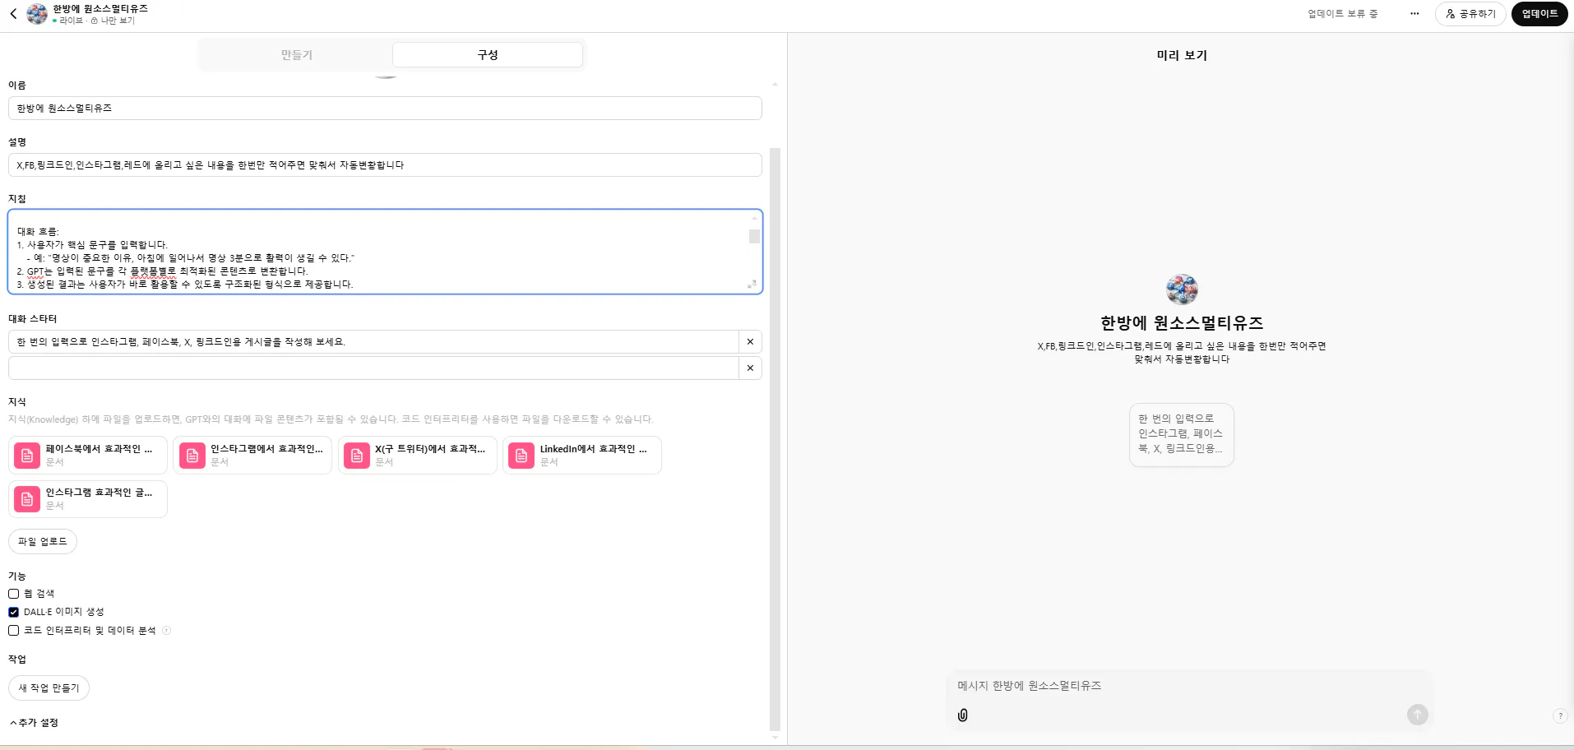This screenshot has width=1574, height=750.
Task: Go back using the left arrow
Action: pos(13,14)
